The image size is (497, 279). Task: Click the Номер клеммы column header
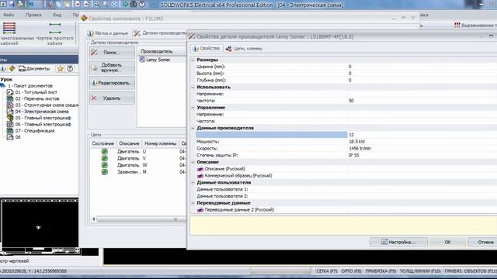(x=160, y=143)
